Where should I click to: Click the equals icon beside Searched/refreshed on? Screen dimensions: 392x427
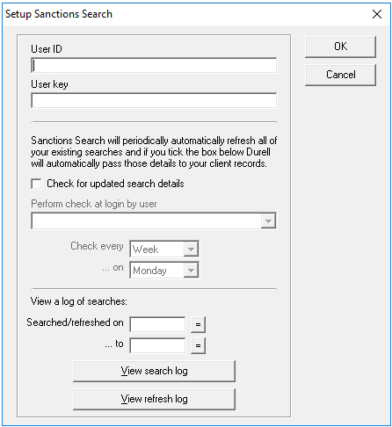coord(198,324)
